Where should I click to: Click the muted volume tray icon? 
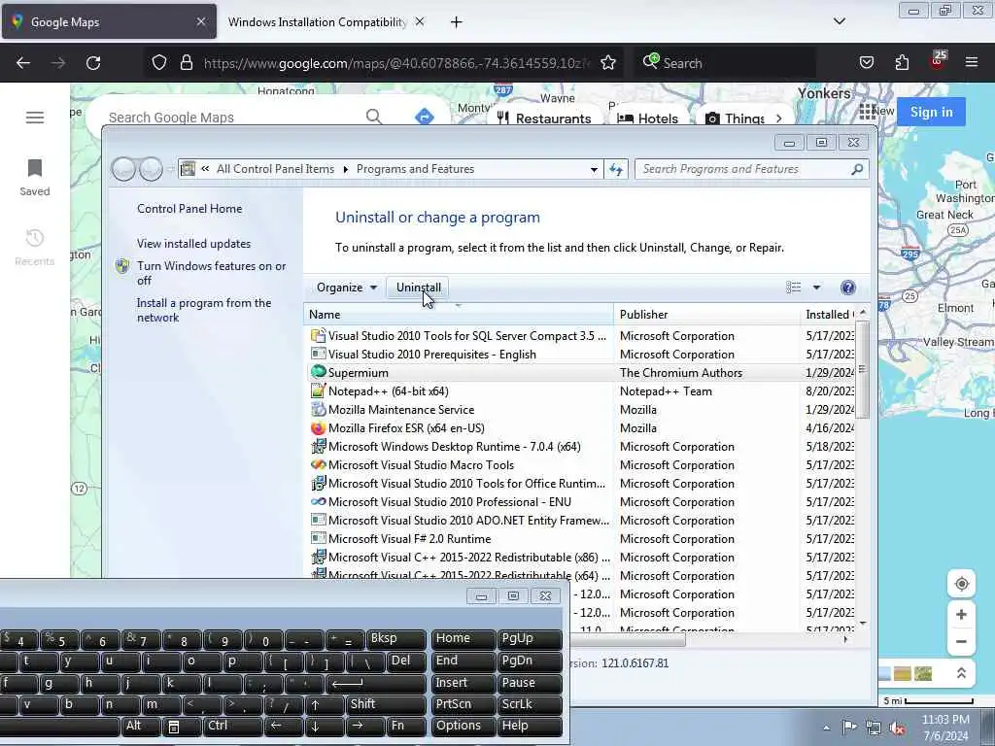897,728
